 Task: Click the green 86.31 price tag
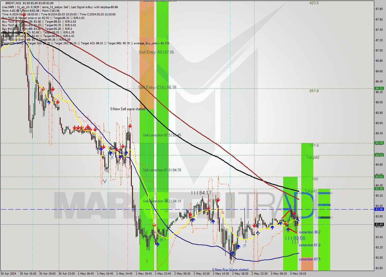(x=379, y=89)
